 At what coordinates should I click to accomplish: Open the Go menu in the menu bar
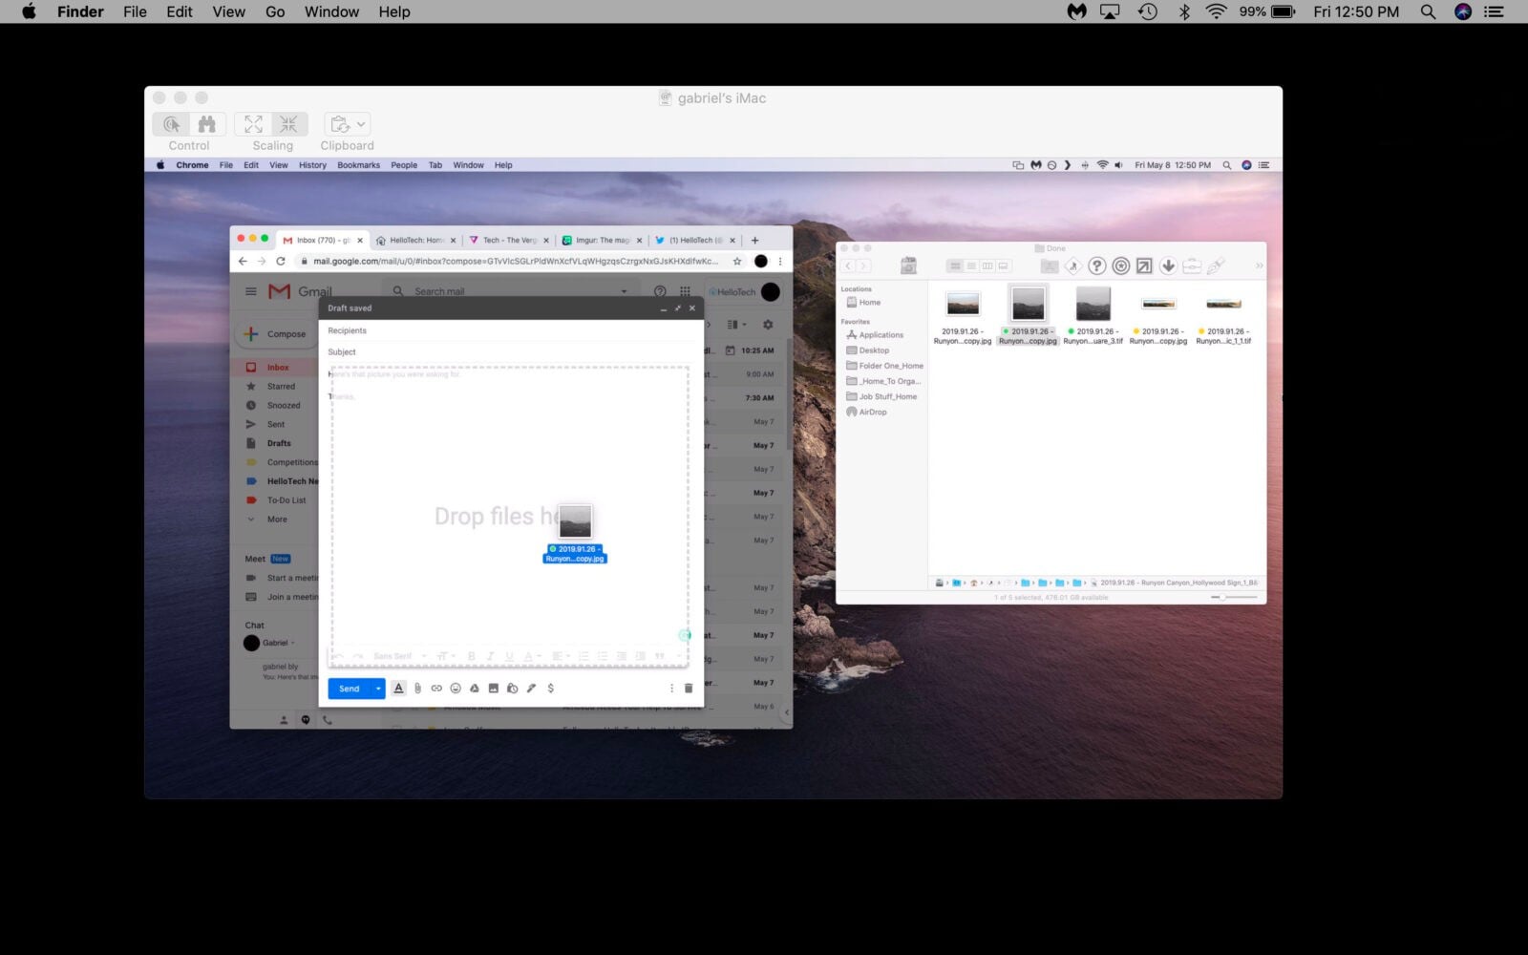[x=275, y=11]
